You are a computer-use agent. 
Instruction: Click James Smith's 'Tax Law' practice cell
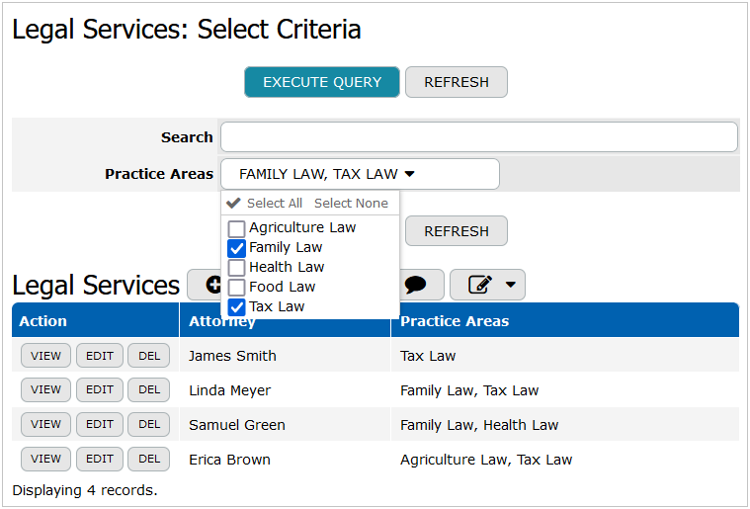[565, 355]
